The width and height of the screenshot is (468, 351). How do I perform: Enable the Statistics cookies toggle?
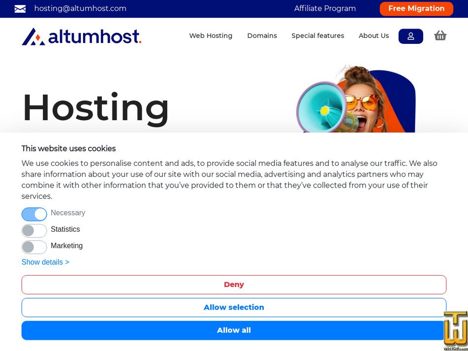(34, 230)
